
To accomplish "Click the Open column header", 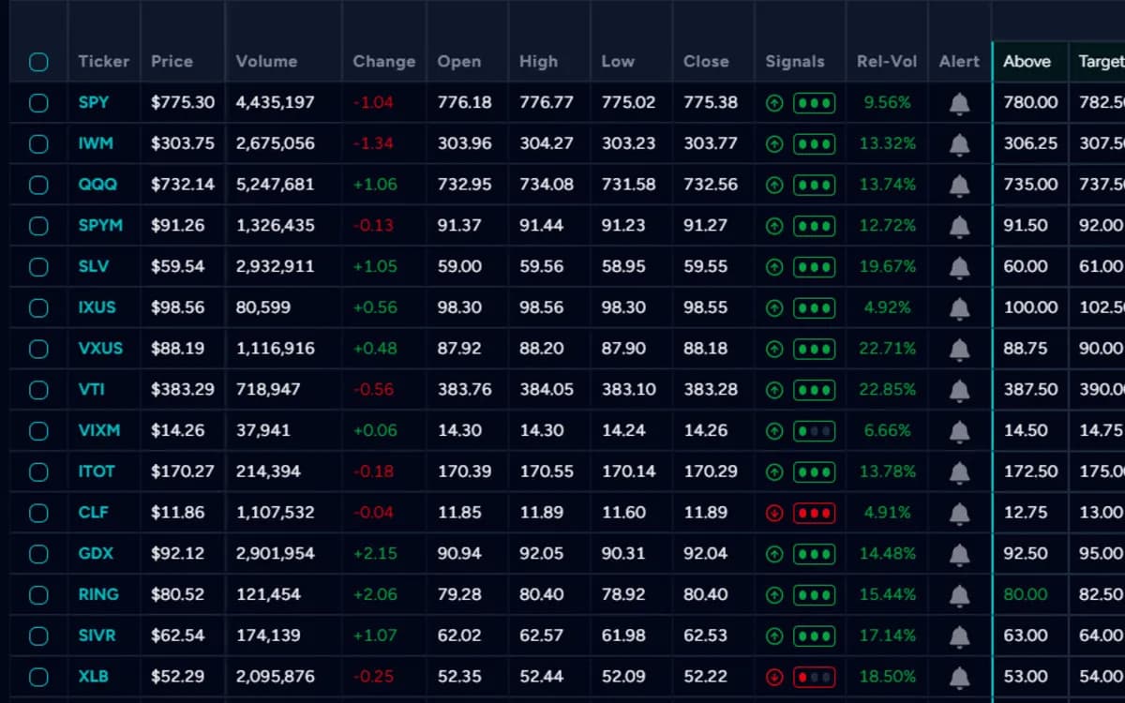I will tap(459, 61).
